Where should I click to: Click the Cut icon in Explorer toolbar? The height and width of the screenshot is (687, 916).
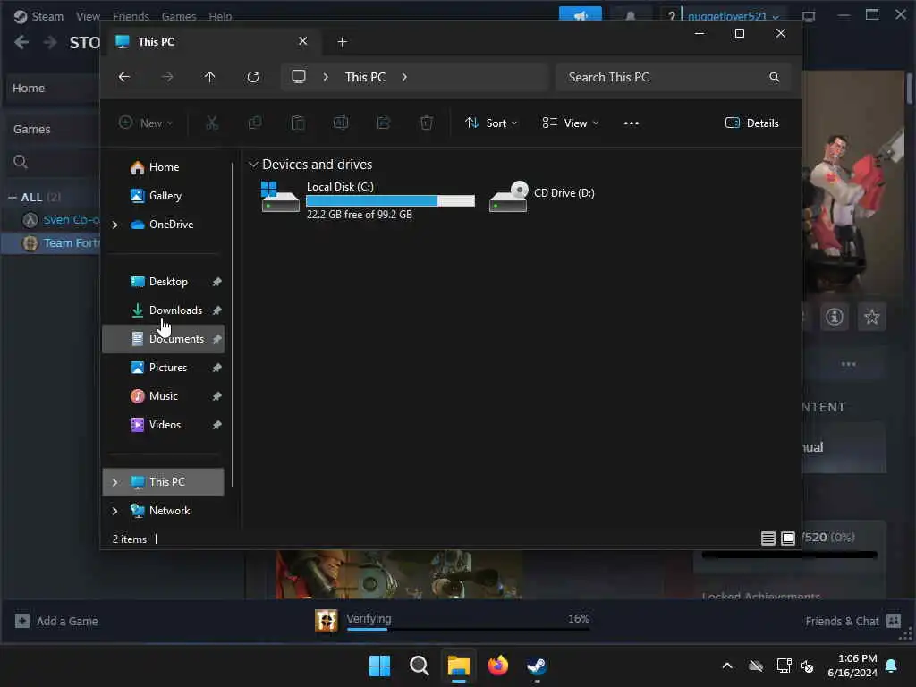pos(211,123)
